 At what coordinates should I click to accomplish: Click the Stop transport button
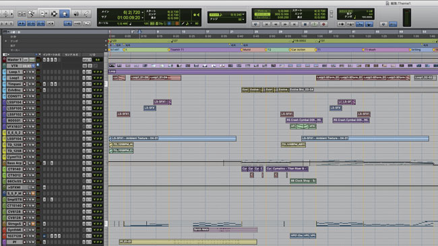[305, 24]
